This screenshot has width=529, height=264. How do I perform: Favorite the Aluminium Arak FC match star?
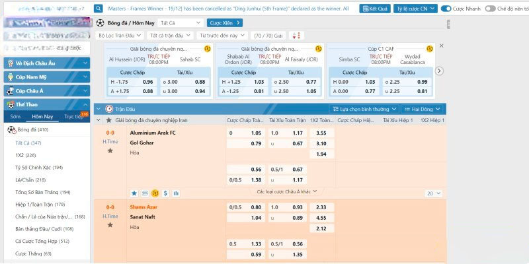(x=110, y=150)
